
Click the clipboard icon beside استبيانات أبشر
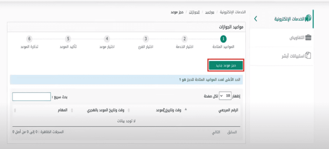click(x=308, y=56)
